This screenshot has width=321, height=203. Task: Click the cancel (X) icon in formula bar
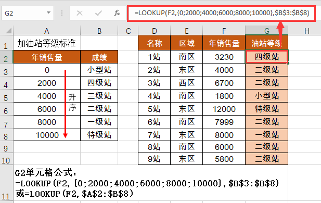point(80,14)
